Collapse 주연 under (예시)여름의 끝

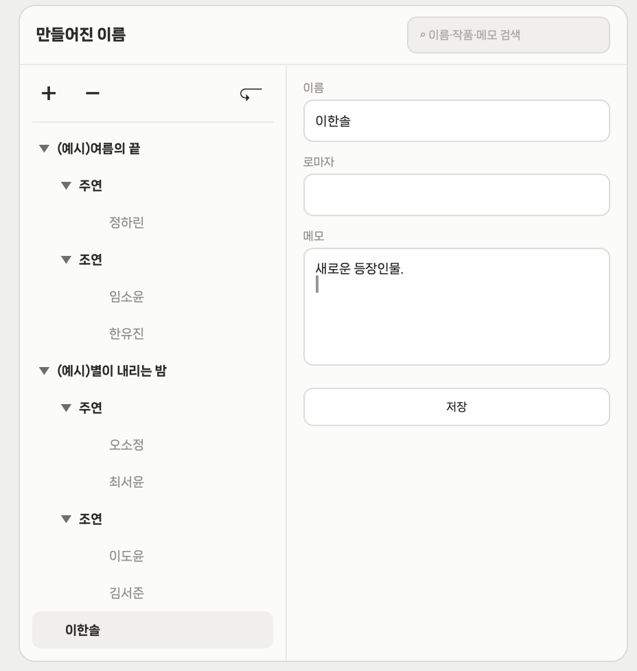coord(66,186)
